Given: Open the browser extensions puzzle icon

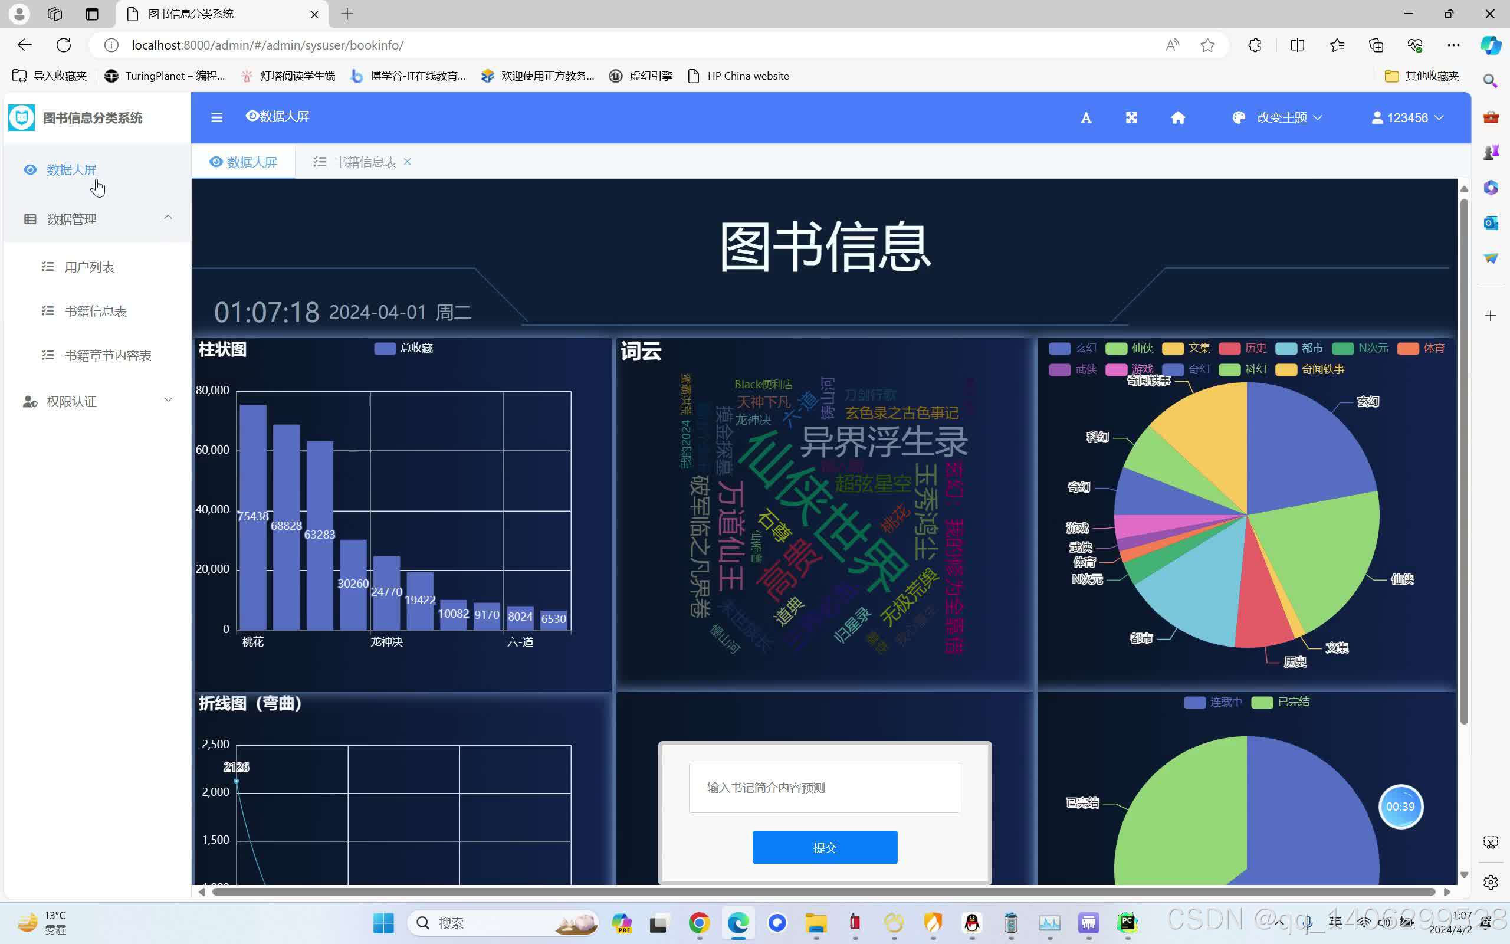Looking at the screenshot, I should click(x=1255, y=45).
